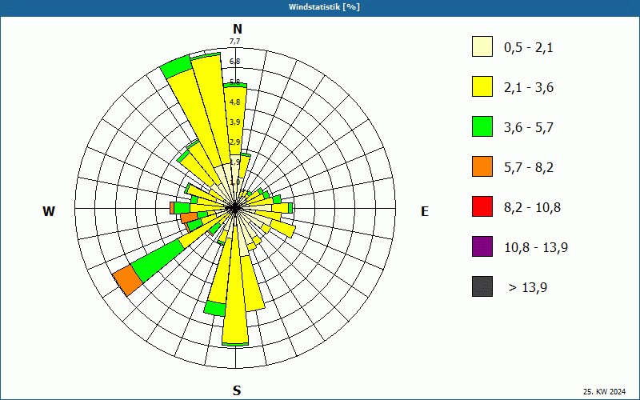The width and height of the screenshot is (640, 400).
Task: Click the 6,8 ring scale value
Action: (x=234, y=62)
